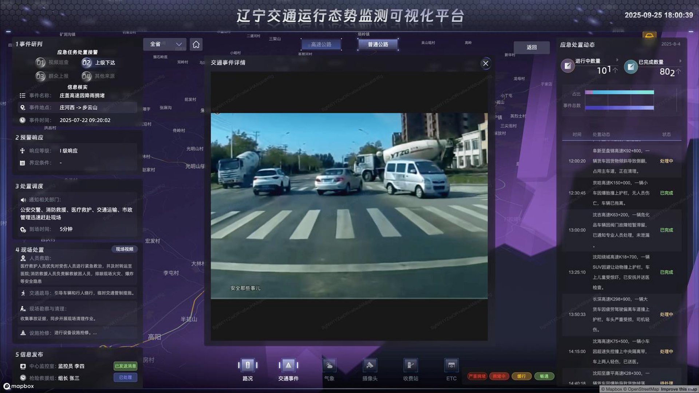Close the 交通事件详情 dialog
Screen dimensions: 699x393
[486, 63]
